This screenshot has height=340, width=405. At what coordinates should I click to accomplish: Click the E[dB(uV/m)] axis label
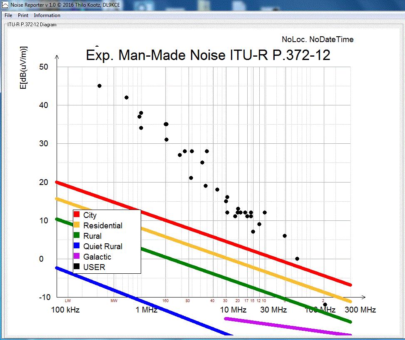(x=23, y=68)
